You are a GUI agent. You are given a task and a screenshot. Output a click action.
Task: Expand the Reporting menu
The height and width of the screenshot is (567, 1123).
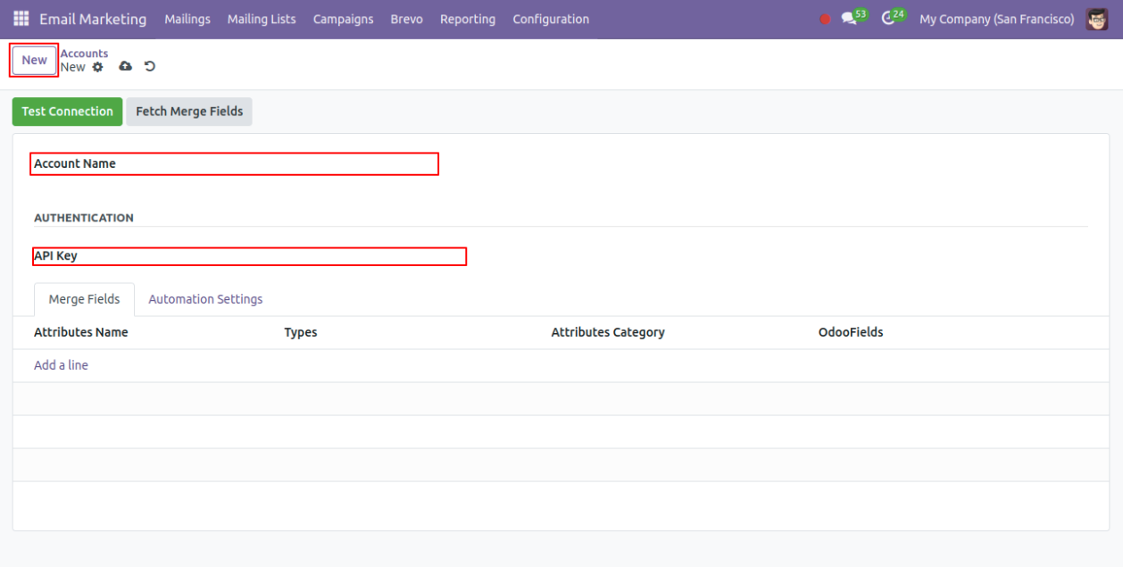468,19
